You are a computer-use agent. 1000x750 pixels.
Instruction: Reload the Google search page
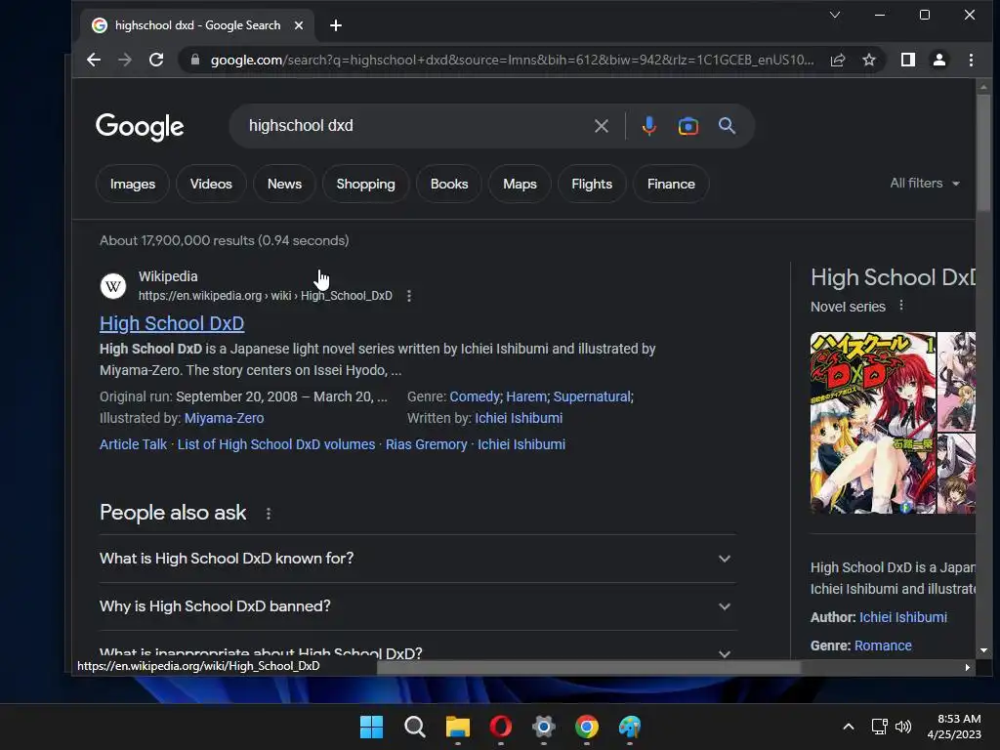pyautogui.click(x=156, y=60)
